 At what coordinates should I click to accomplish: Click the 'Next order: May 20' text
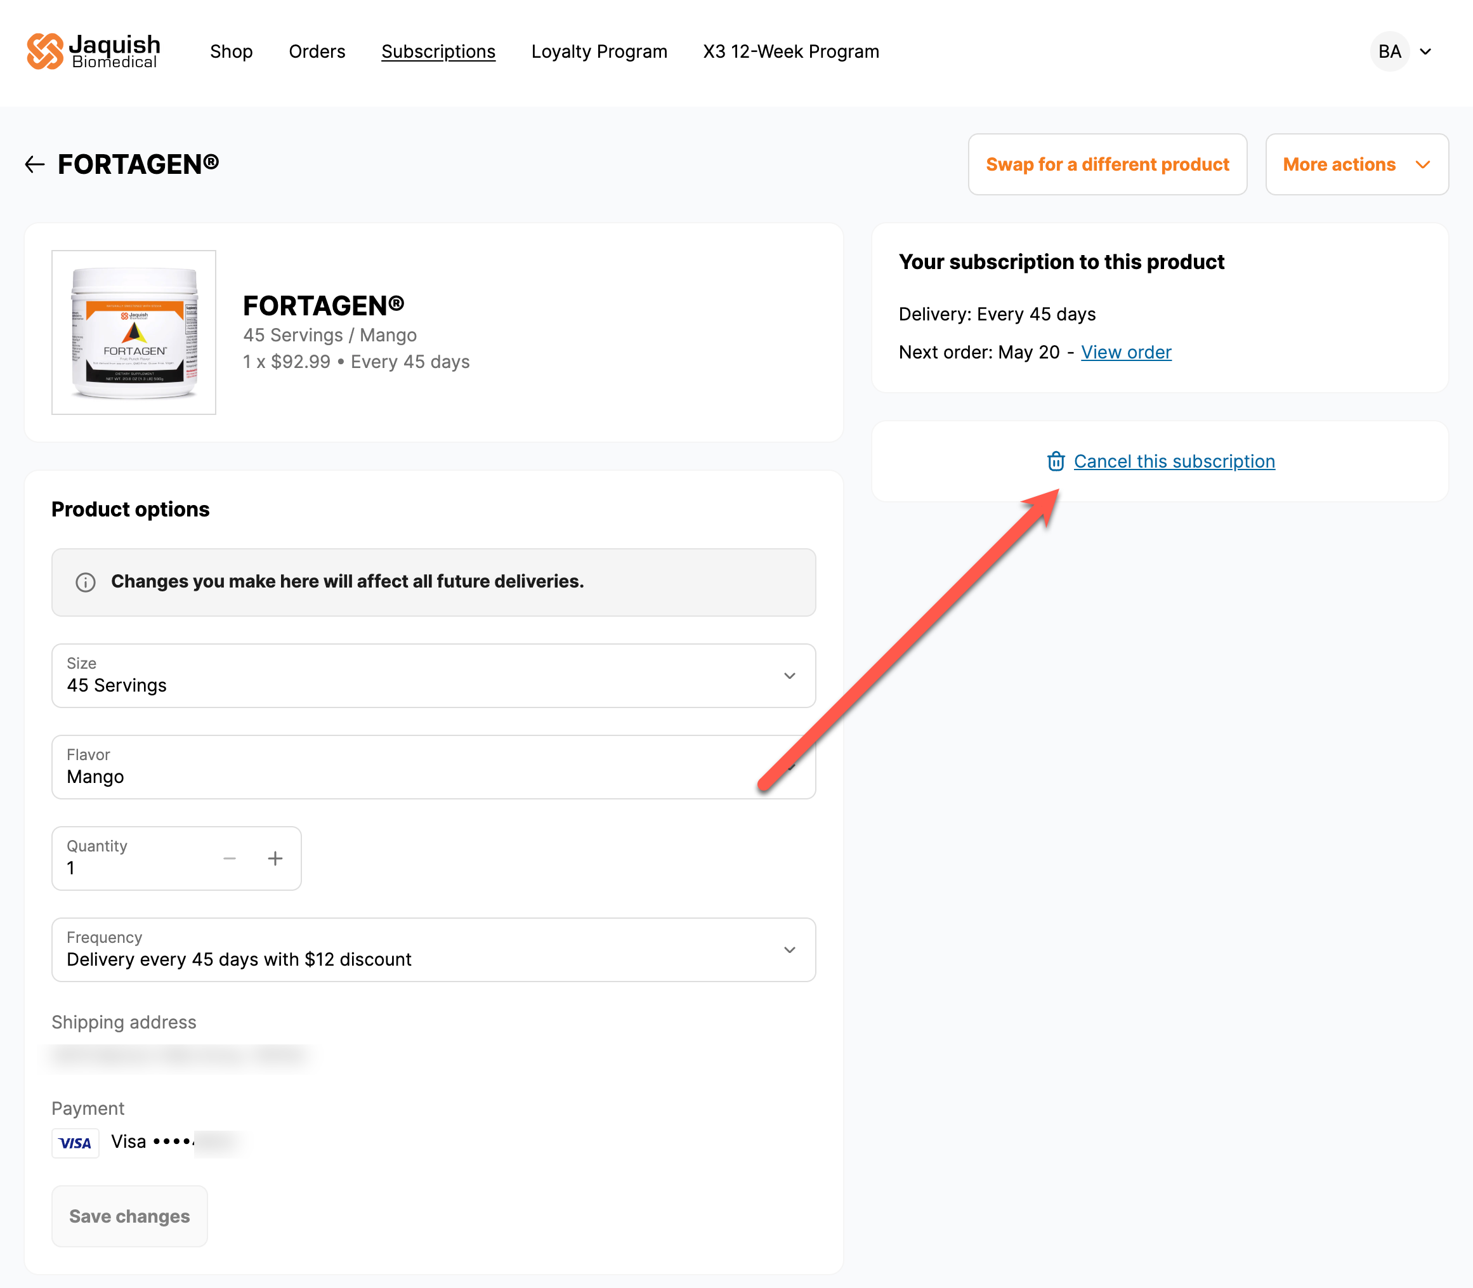click(979, 352)
